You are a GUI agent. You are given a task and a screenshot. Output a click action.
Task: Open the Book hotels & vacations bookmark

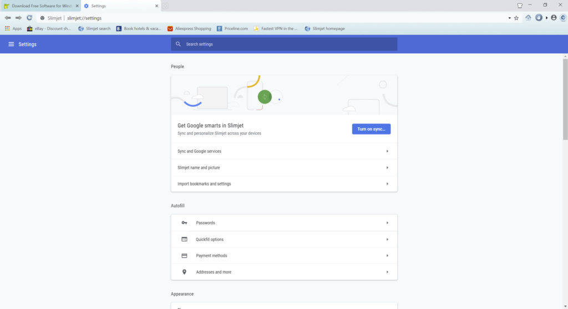click(x=138, y=29)
